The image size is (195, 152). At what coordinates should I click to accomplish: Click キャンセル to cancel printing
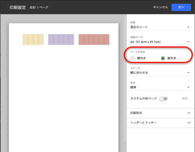[x=160, y=7]
